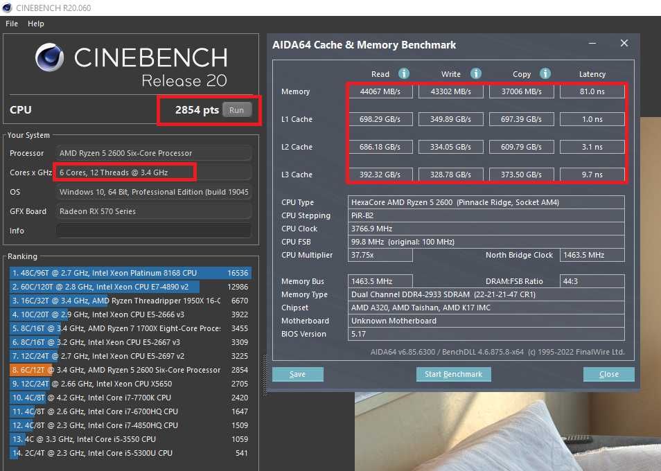Click the Close button at AIDA64 bottom
The image size is (661, 471).
609,374
